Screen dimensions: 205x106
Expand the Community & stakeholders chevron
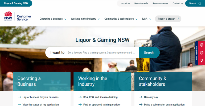click(137, 19)
